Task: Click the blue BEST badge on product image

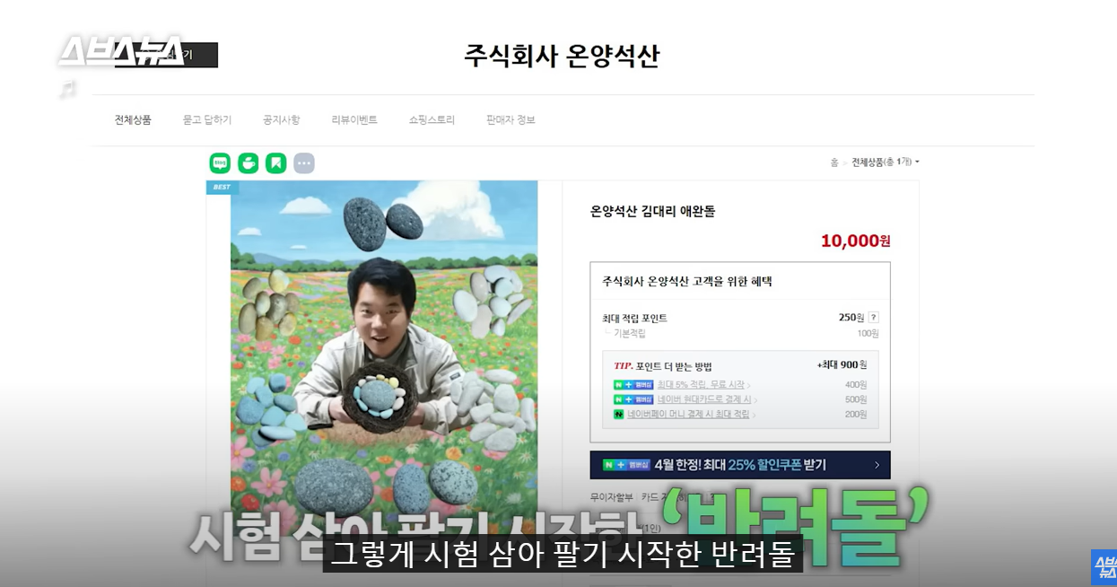Action: pyautogui.click(x=223, y=188)
